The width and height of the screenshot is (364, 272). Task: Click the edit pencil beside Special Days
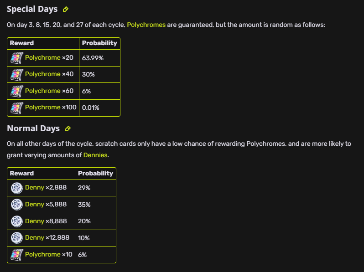[66, 9]
